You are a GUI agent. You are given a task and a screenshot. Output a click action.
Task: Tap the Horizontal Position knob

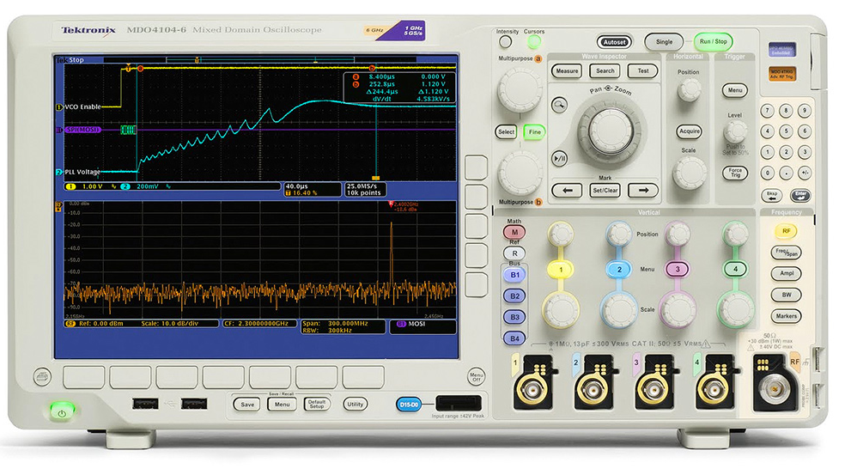pos(689,89)
